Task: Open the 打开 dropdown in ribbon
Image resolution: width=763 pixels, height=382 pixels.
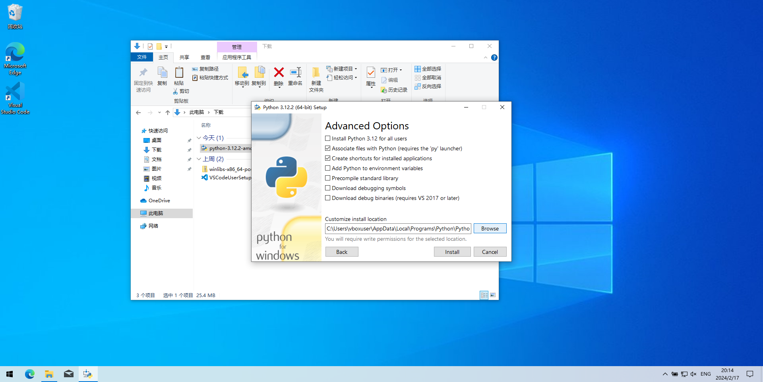Action: click(x=392, y=70)
